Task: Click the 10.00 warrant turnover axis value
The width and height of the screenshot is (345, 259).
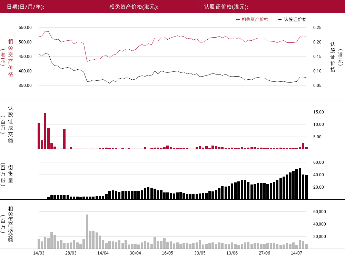Action: pyautogui.click(x=318, y=124)
